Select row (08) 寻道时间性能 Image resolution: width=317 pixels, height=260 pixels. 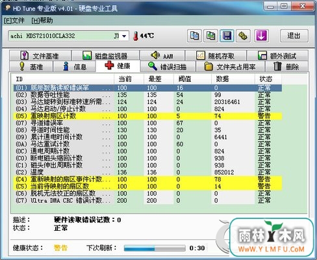tap(147, 130)
